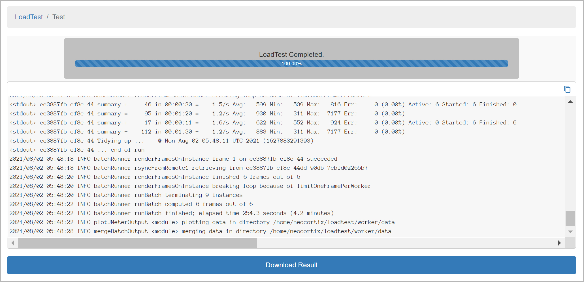The image size is (584, 282).
Task: Click log line 'finished 6 frames out of 6'
Action: 155,177
